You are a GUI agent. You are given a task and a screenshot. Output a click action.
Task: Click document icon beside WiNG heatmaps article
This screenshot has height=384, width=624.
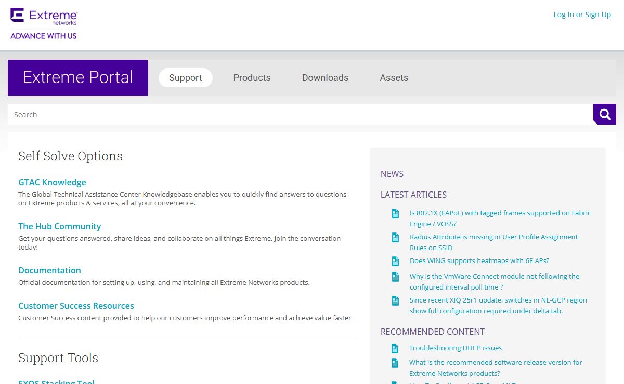tap(395, 261)
